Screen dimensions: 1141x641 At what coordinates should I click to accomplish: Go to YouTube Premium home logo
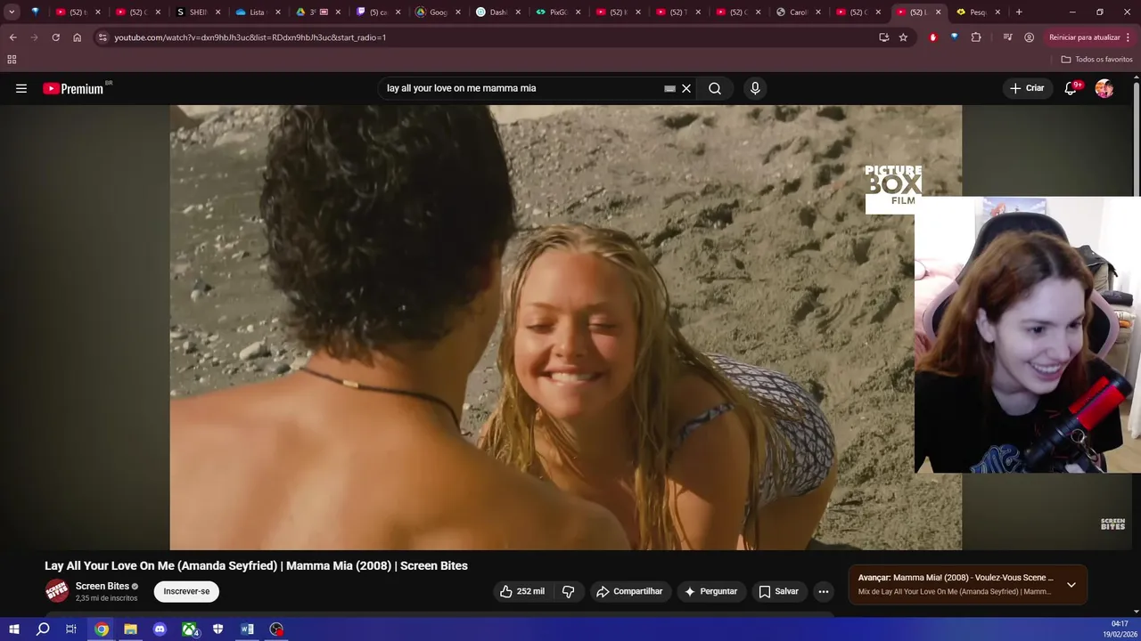point(73,88)
